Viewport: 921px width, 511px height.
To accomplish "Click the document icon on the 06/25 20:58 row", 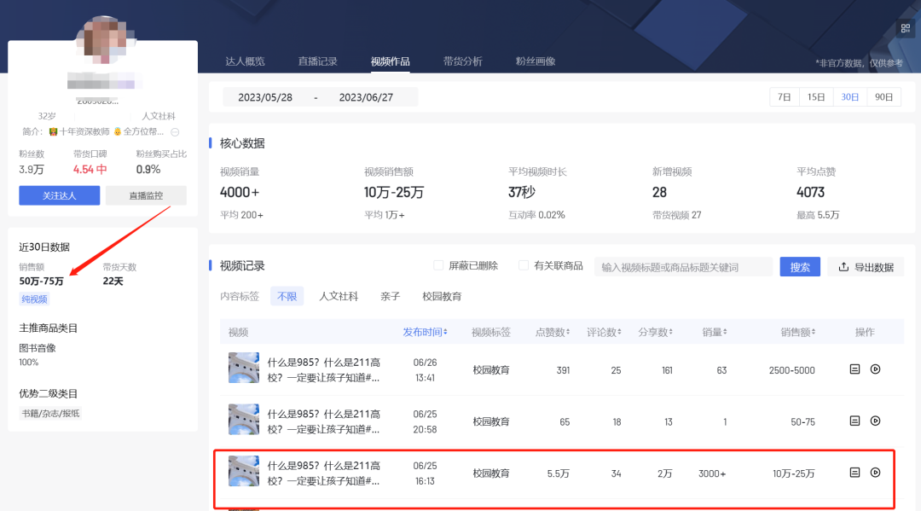I will point(854,421).
